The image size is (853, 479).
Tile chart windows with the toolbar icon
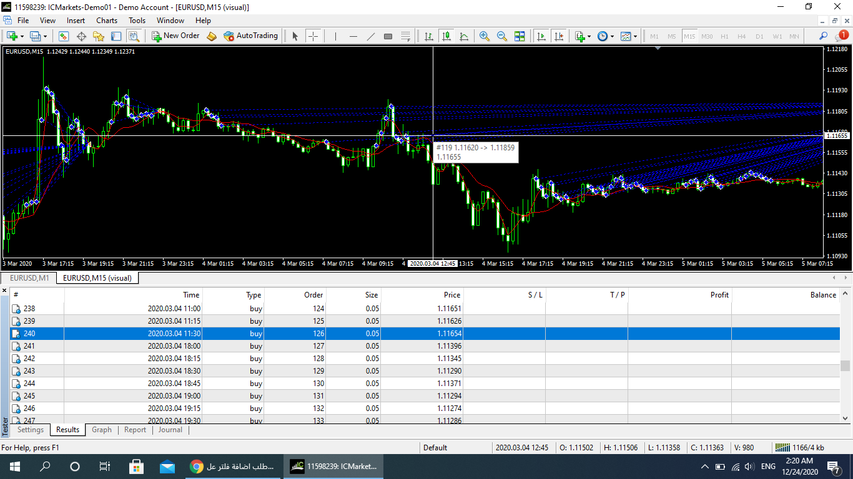[520, 36]
